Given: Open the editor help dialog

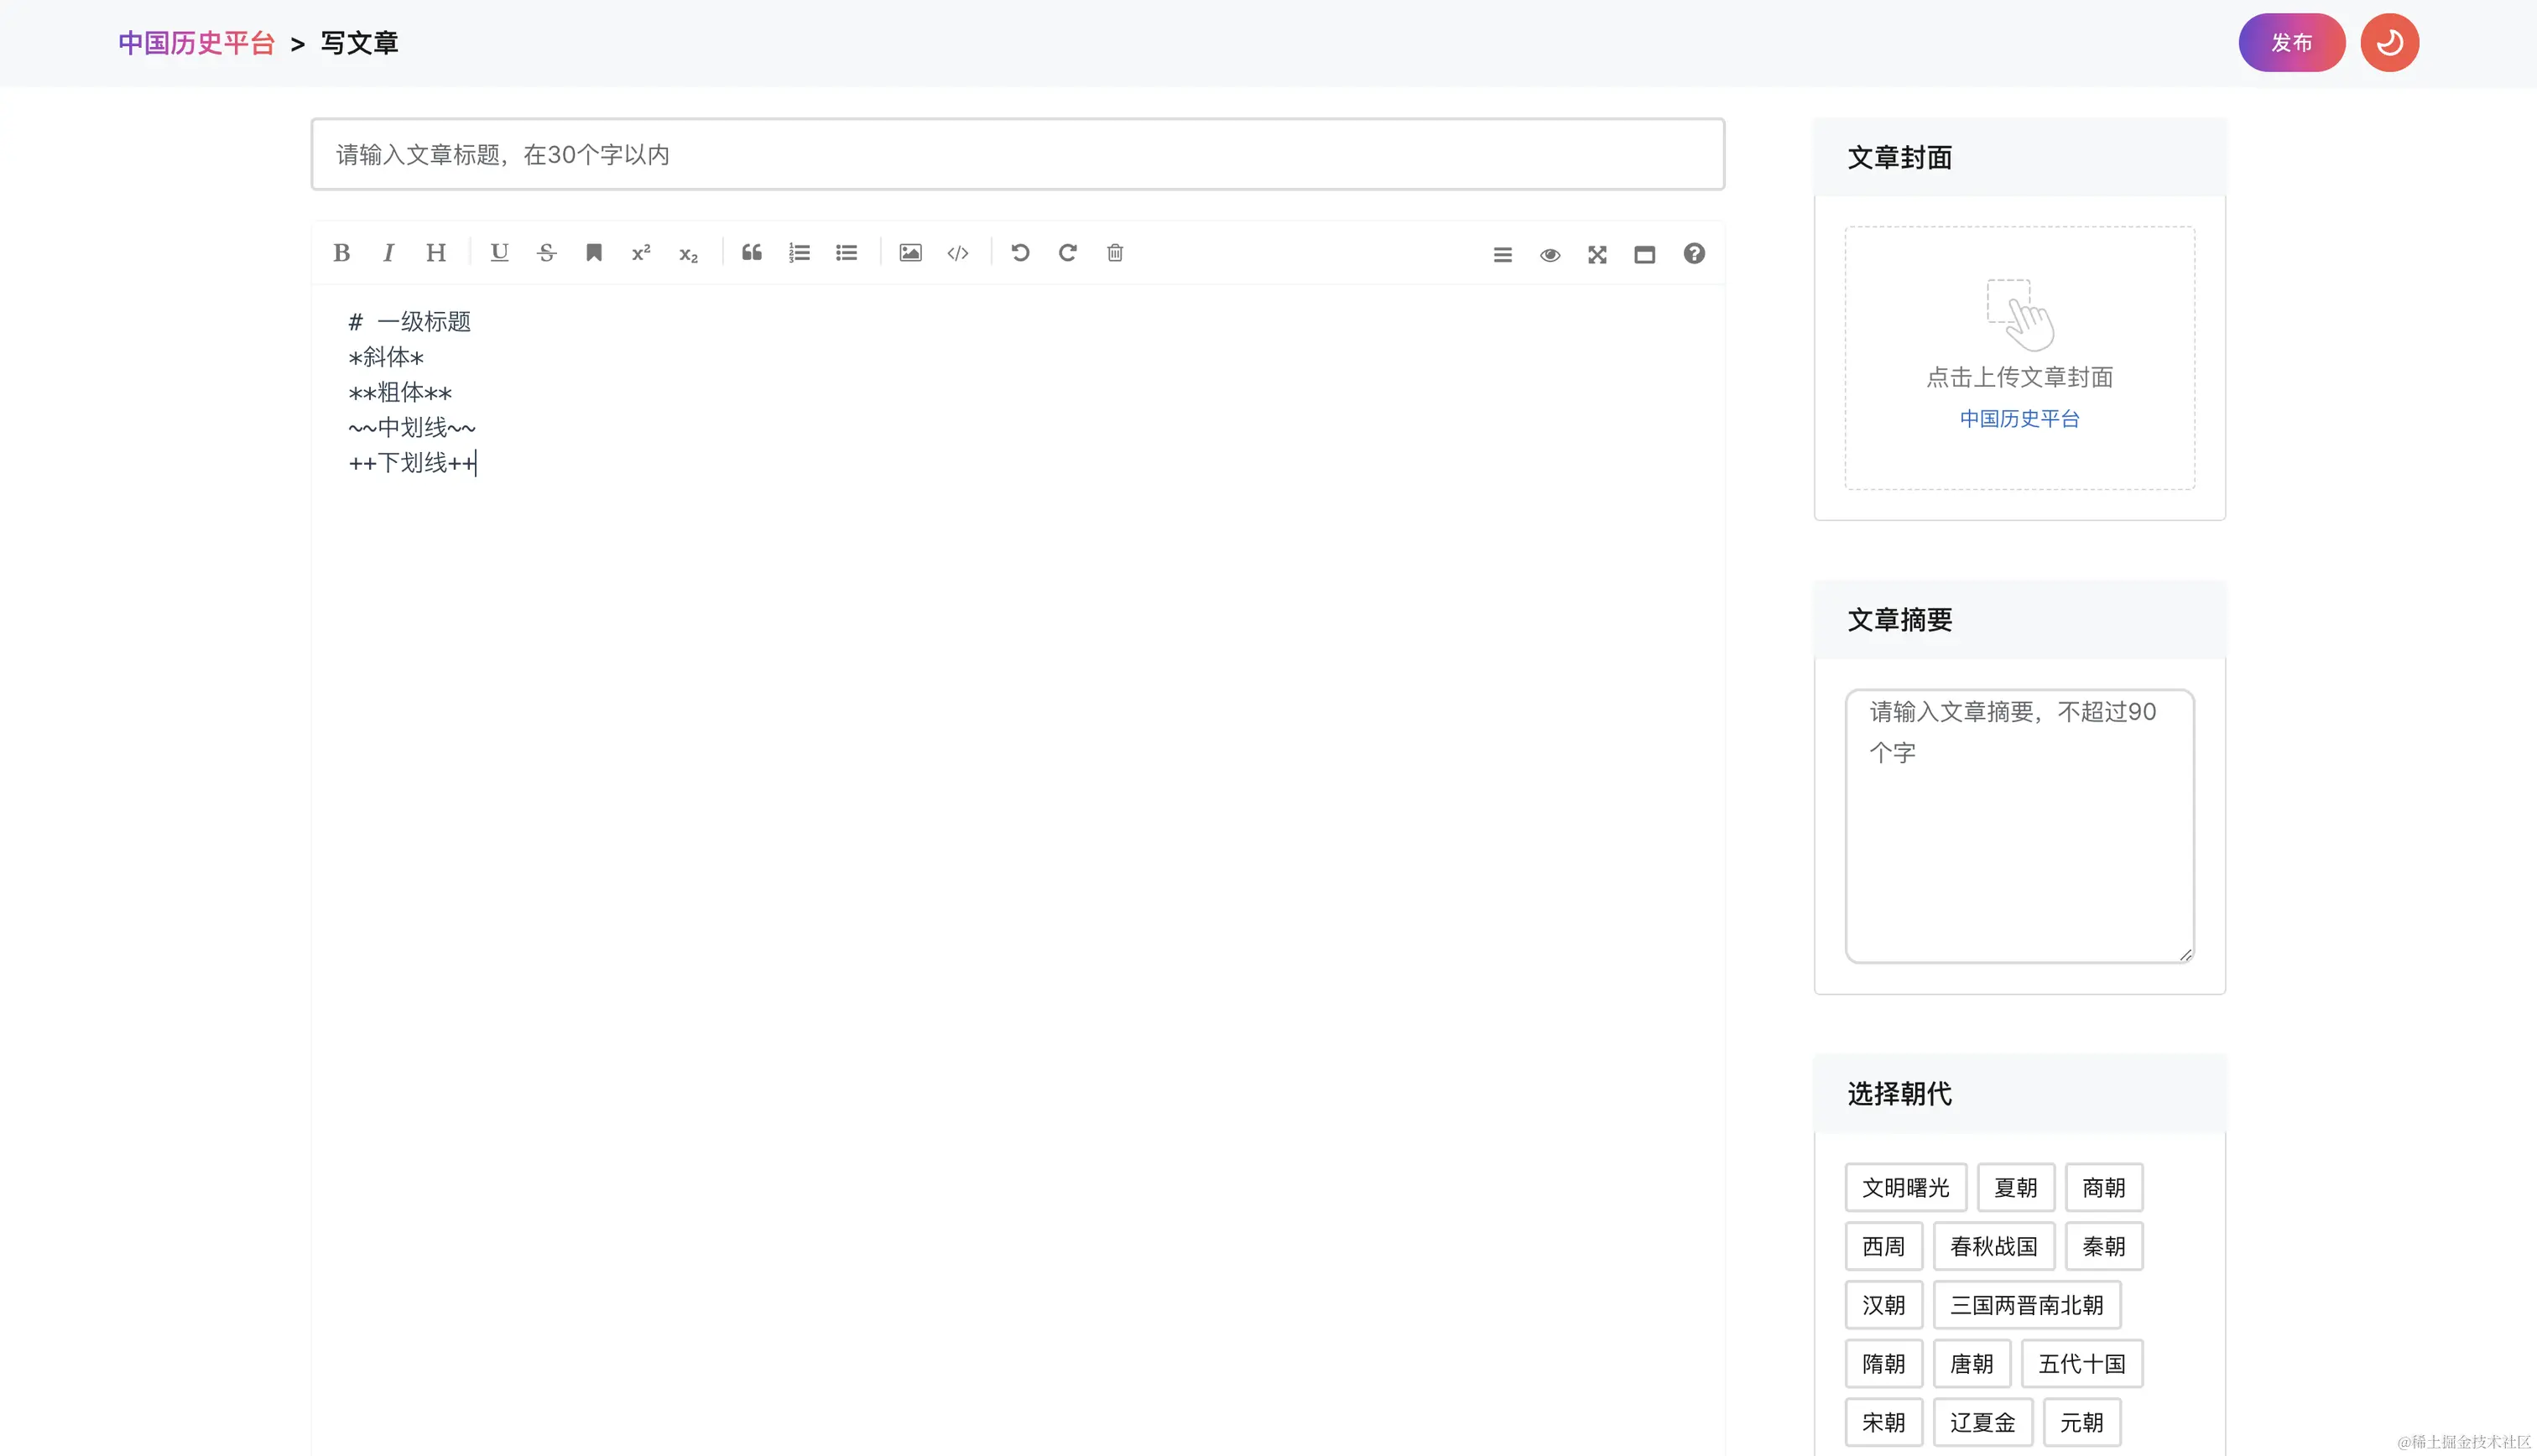Looking at the screenshot, I should [x=1694, y=254].
